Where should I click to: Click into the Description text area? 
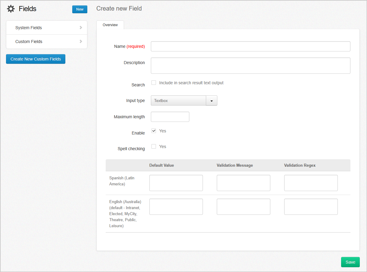point(250,66)
